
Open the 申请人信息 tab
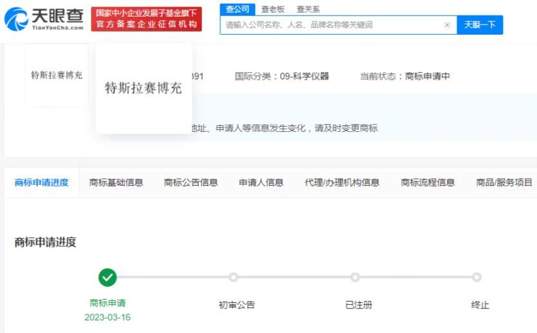(x=261, y=183)
